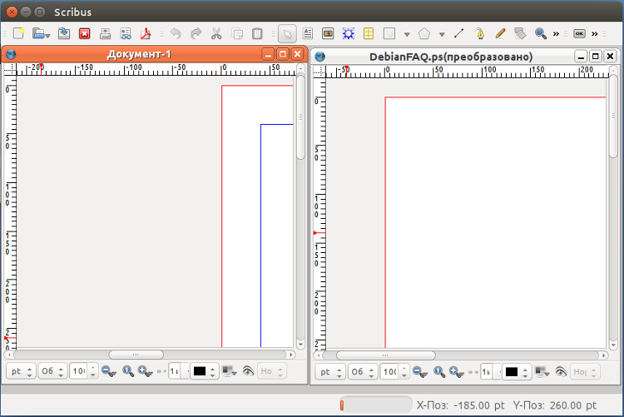Pick the Line drawing tool
The image size is (624, 417).
click(x=459, y=34)
